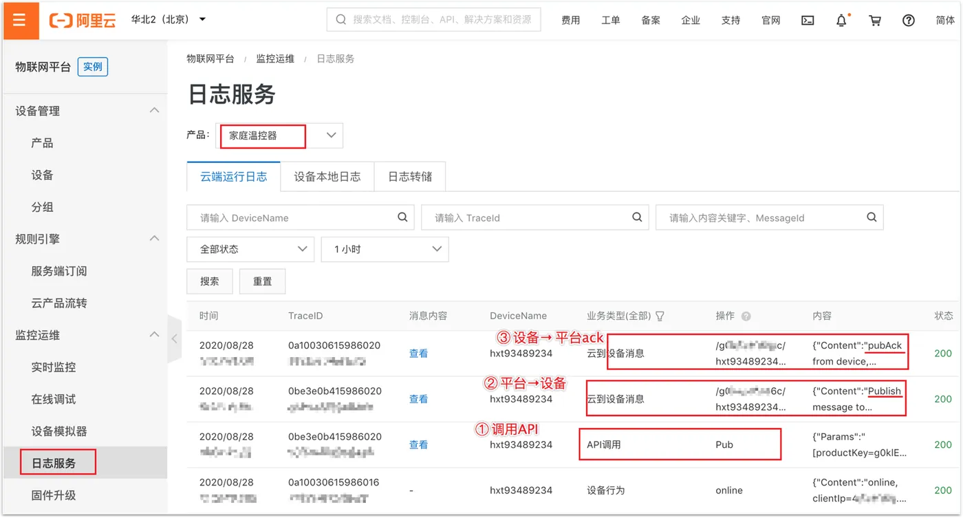
Task: Click the TraceId search magnifier icon
Action: pos(637,217)
